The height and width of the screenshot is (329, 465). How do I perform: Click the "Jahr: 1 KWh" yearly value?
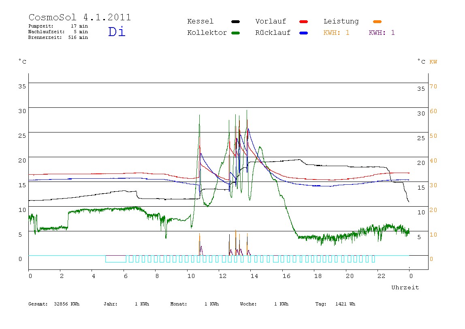[126, 304]
